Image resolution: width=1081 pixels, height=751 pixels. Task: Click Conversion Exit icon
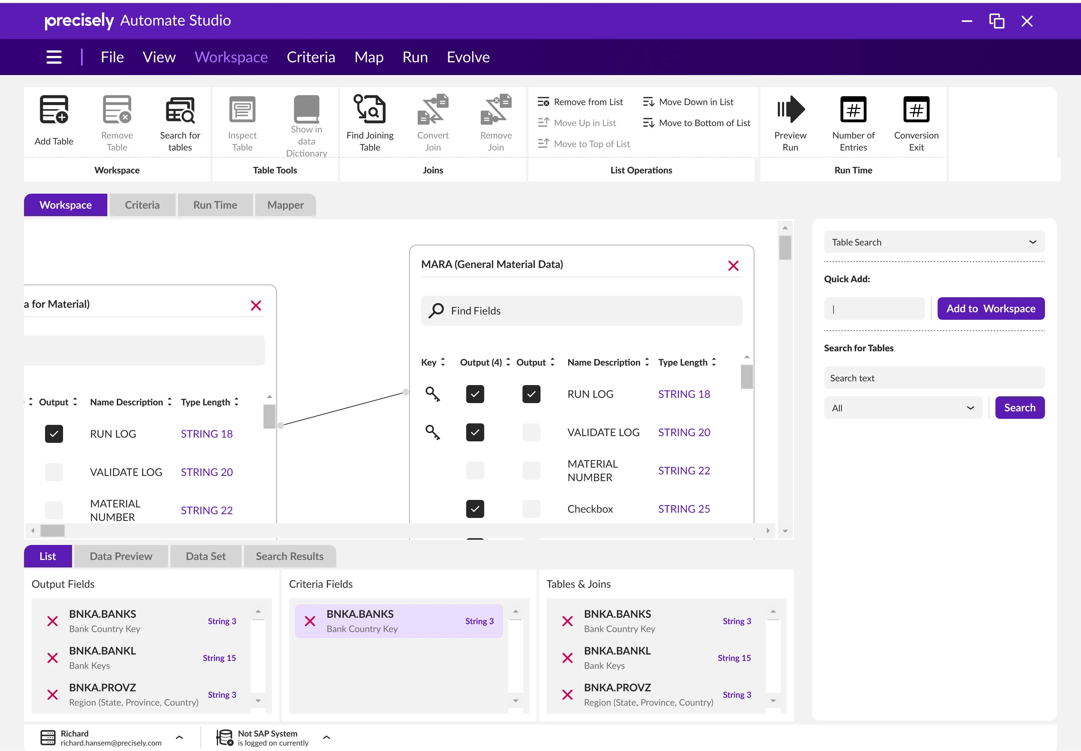916,109
